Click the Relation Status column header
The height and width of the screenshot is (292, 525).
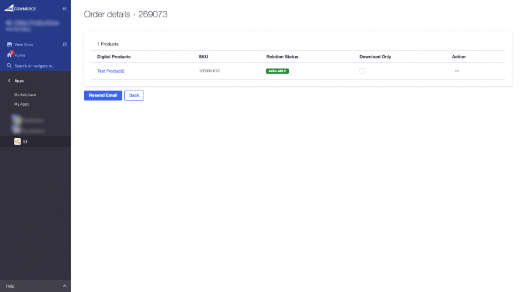pyautogui.click(x=282, y=57)
